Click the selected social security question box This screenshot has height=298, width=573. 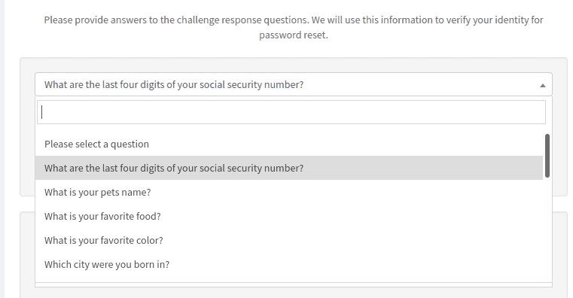click(294, 84)
